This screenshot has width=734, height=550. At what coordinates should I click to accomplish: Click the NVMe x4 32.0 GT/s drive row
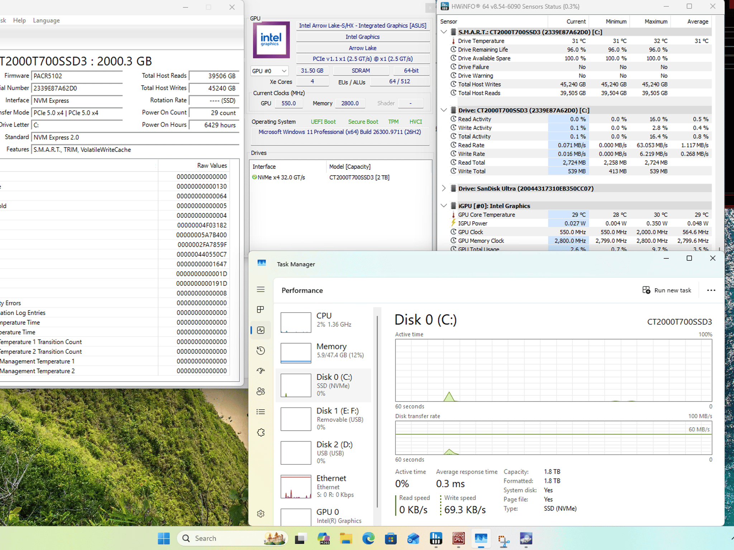340,177
